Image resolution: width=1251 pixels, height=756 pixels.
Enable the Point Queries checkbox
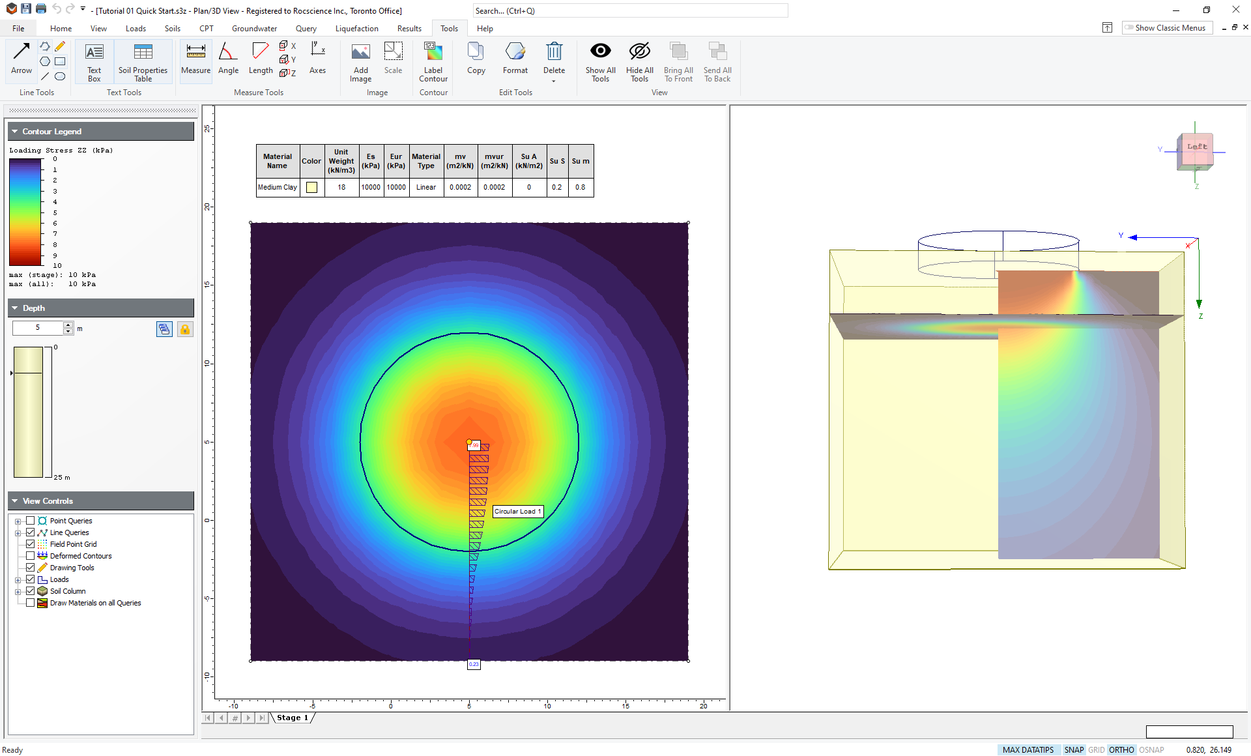[31, 521]
